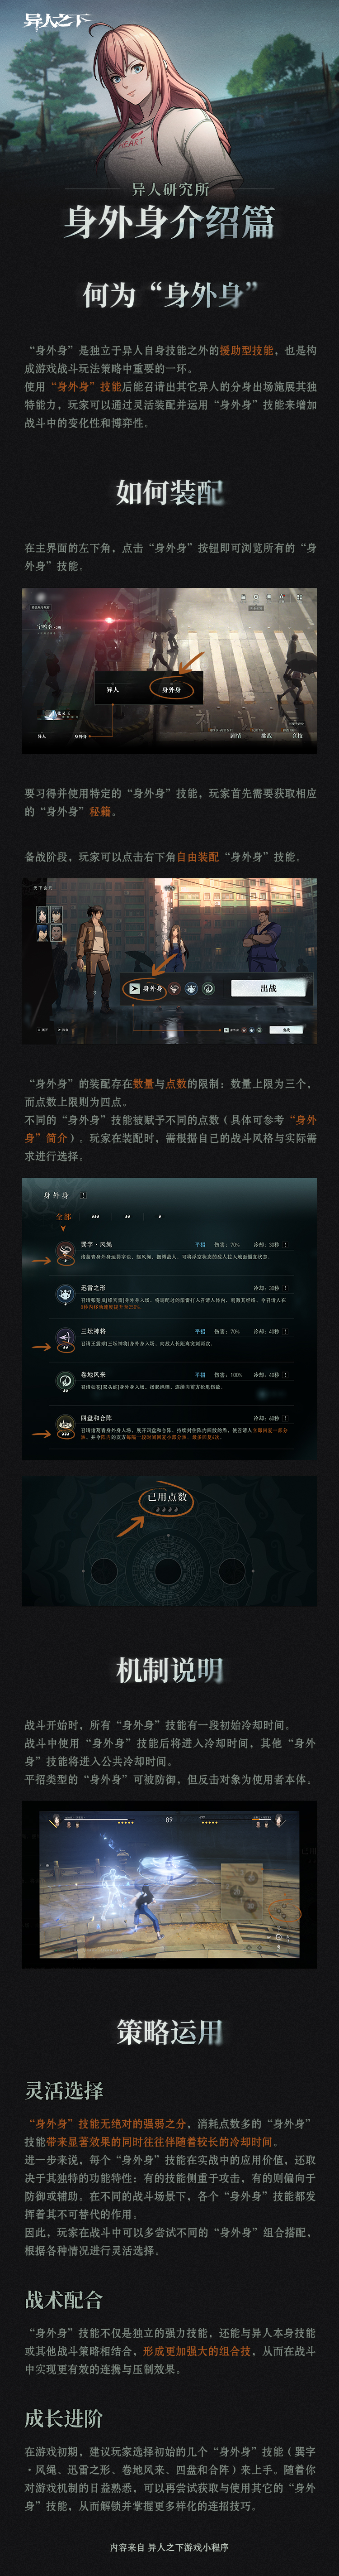Image resolution: width=339 pixels, height=2576 pixels.
Task: Click the second skill icon in loadout bar
Action: pyautogui.click(x=174, y=988)
